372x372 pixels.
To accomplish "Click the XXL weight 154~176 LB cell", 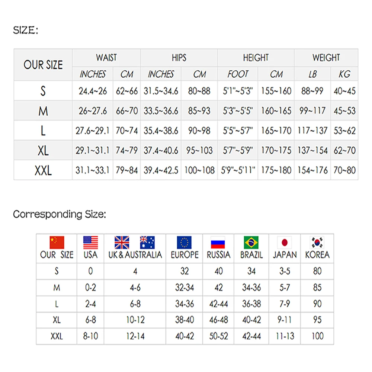I will pyautogui.click(x=312, y=171).
